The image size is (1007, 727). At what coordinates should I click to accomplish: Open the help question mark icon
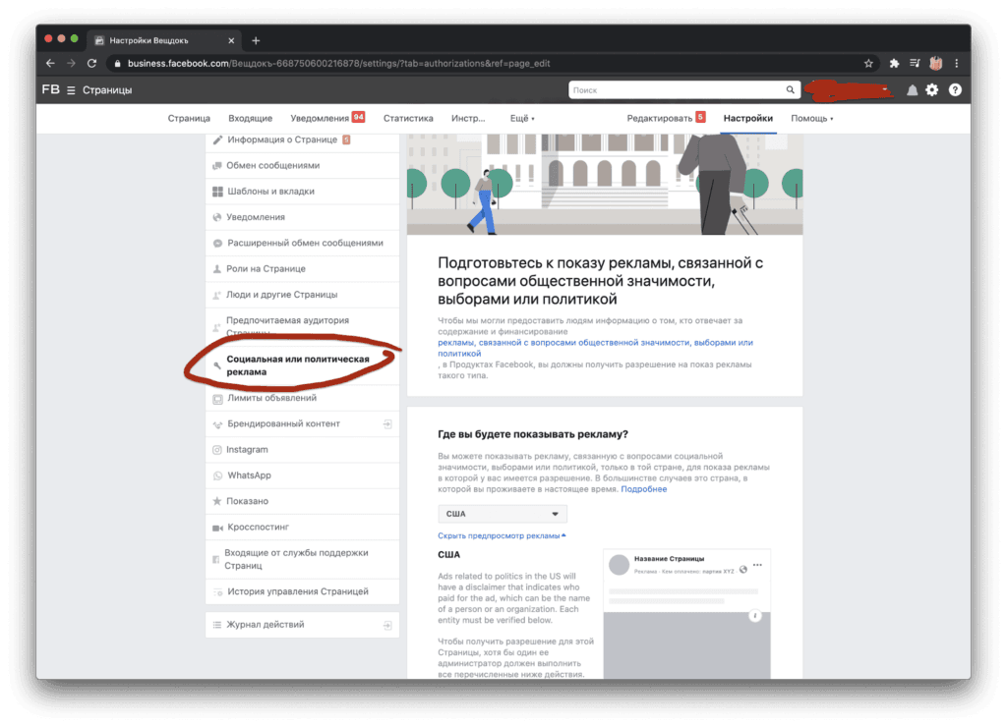pos(955,90)
